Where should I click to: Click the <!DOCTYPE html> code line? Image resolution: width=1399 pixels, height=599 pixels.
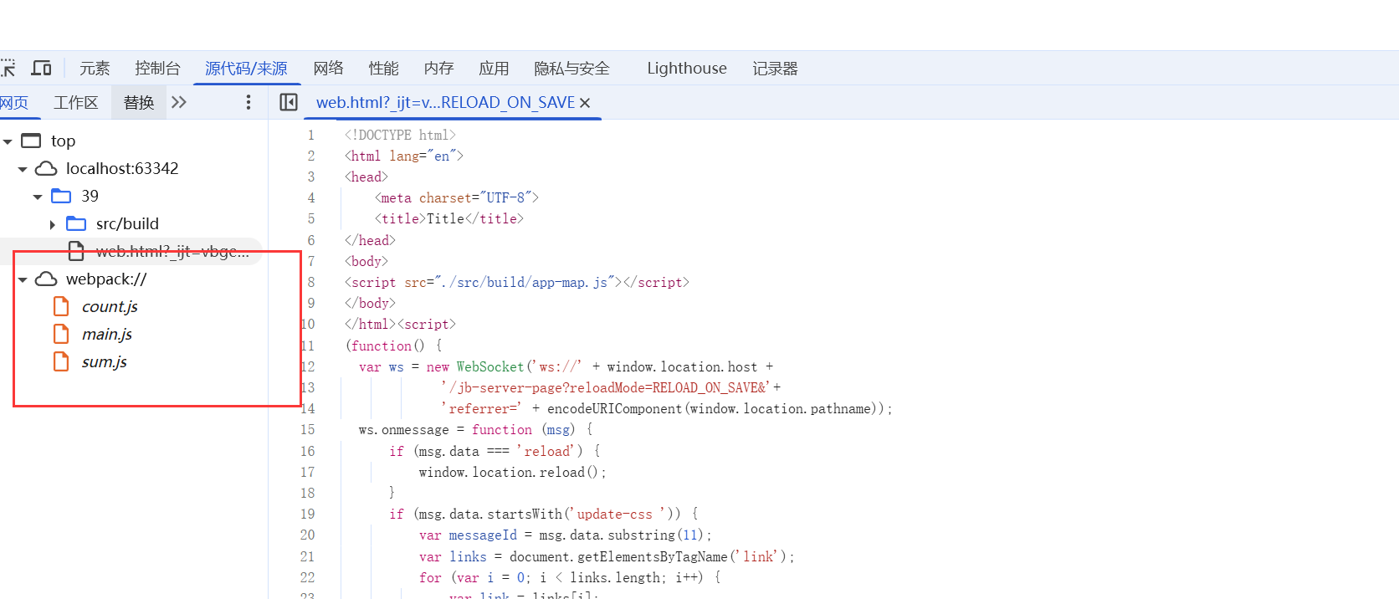(400, 135)
